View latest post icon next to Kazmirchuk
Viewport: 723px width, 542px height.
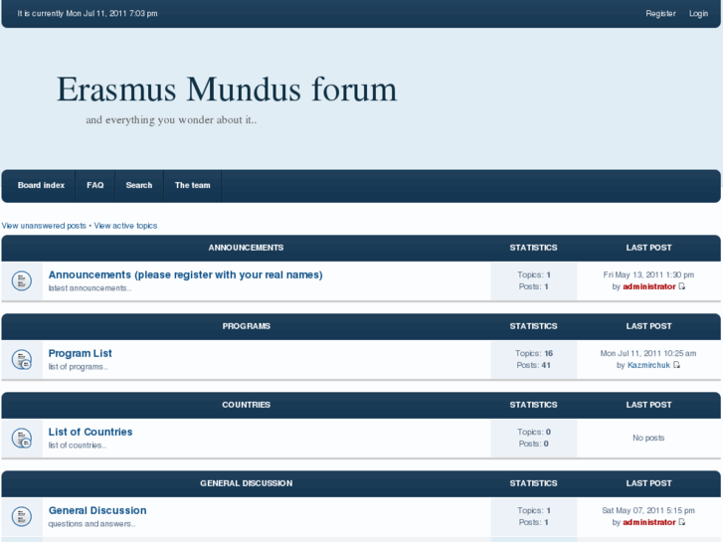[676, 365]
